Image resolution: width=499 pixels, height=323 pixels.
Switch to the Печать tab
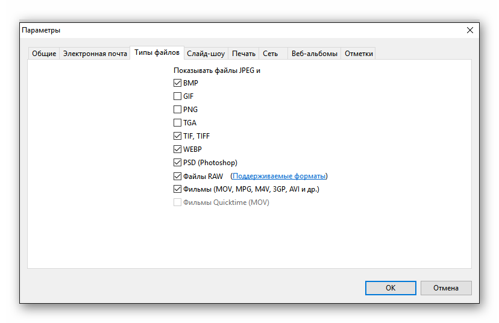tap(243, 54)
